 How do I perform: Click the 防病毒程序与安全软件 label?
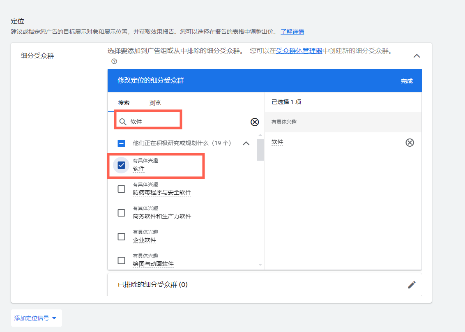[162, 193]
